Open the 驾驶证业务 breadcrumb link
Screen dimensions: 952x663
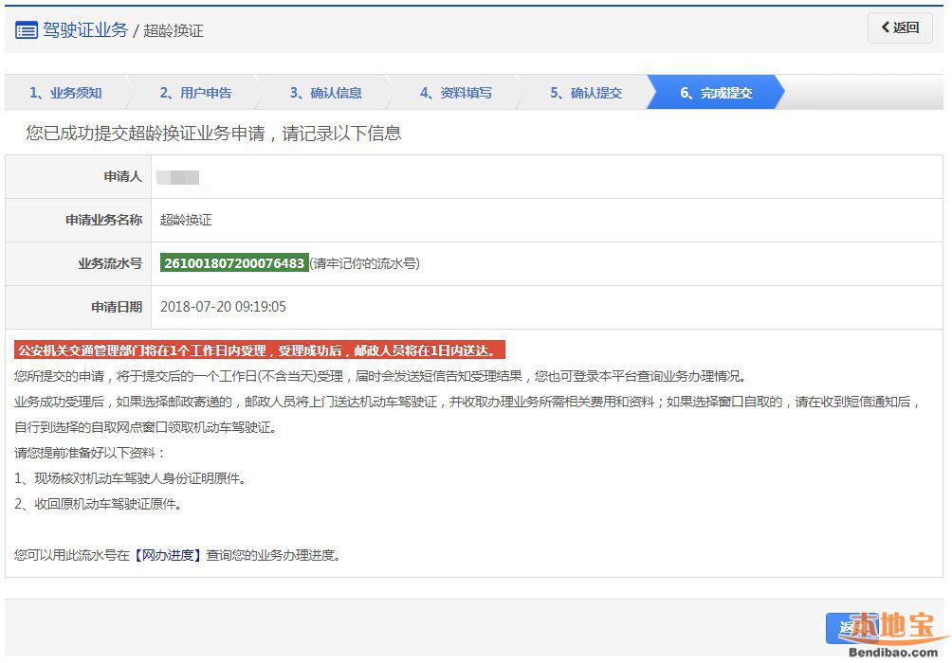85,30
